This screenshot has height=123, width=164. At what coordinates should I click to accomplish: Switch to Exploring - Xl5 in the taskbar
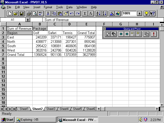36,120
